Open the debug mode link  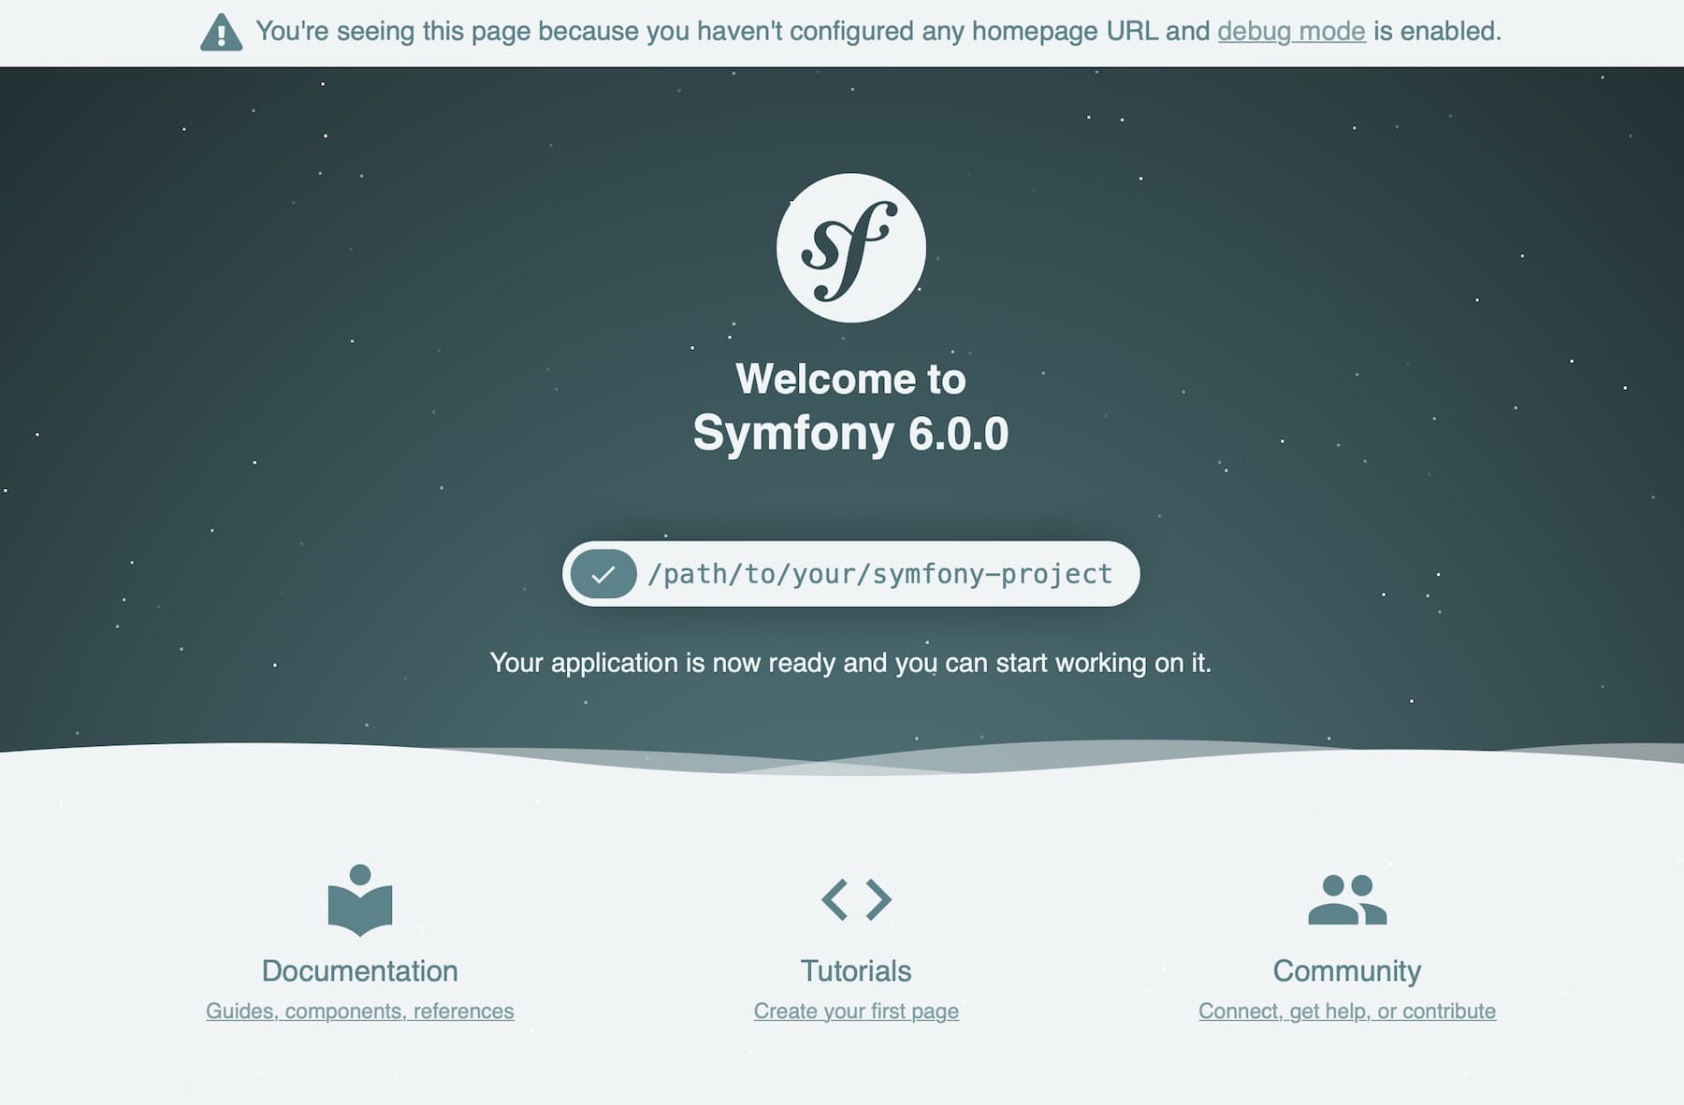(x=1291, y=31)
